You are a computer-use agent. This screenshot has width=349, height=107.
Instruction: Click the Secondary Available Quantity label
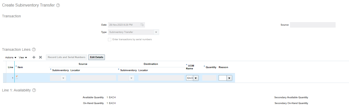291,97
